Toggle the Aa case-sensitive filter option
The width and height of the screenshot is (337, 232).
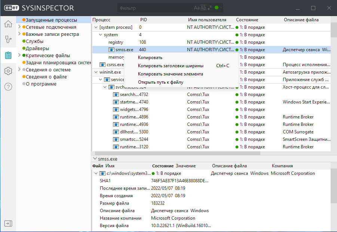point(197,8)
